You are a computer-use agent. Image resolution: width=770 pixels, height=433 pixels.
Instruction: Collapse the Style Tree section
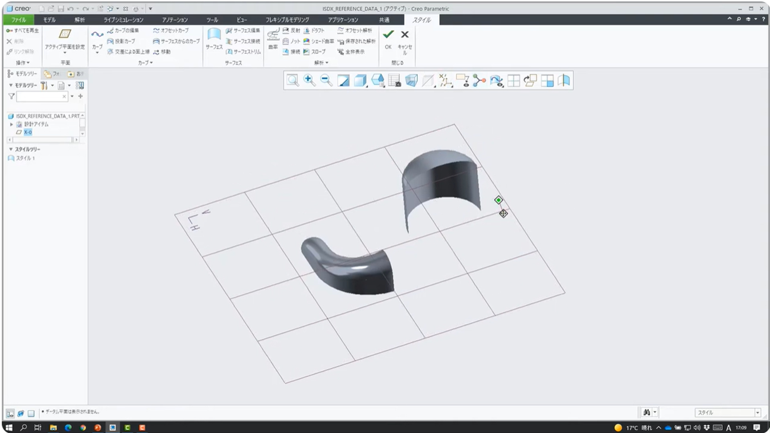click(x=11, y=149)
